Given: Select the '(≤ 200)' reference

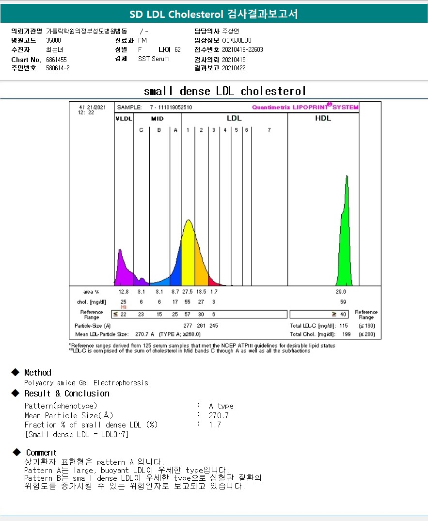Looking at the screenshot, I should click(x=367, y=334).
